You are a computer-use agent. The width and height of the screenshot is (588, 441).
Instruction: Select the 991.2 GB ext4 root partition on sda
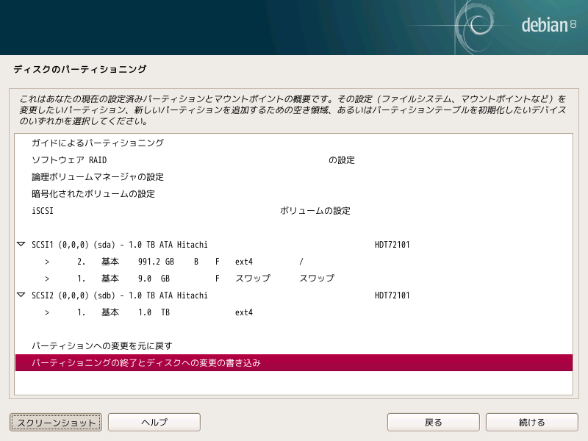coord(184,261)
